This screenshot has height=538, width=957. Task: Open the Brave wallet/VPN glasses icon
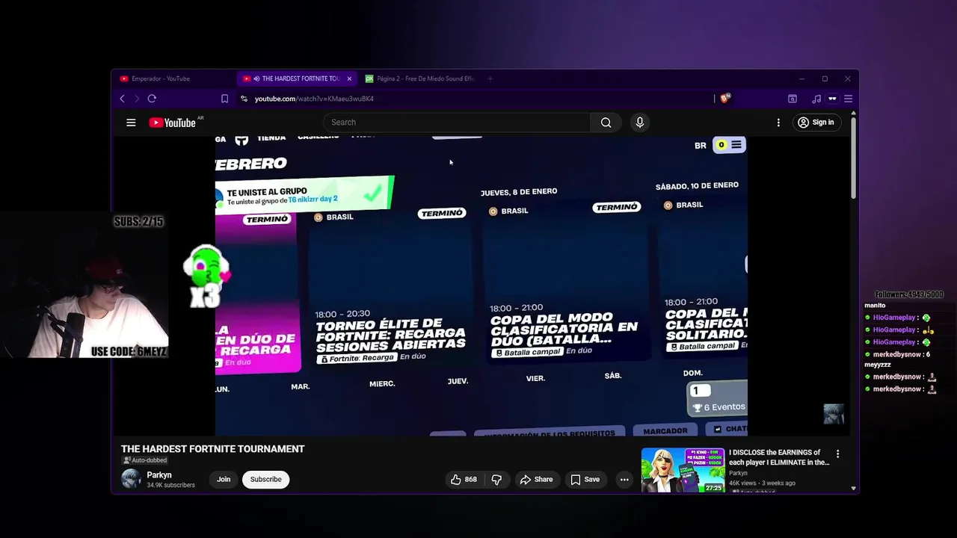click(x=832, y=99)
